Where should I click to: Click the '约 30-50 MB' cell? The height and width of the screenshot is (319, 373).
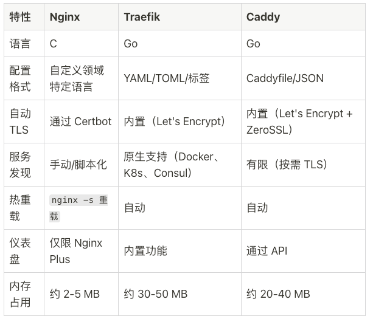point(155,294)
